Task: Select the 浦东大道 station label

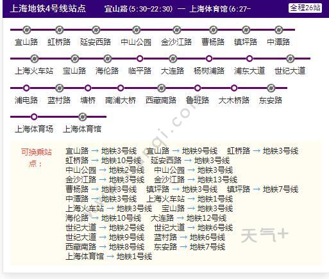Action: pos(249,70)
